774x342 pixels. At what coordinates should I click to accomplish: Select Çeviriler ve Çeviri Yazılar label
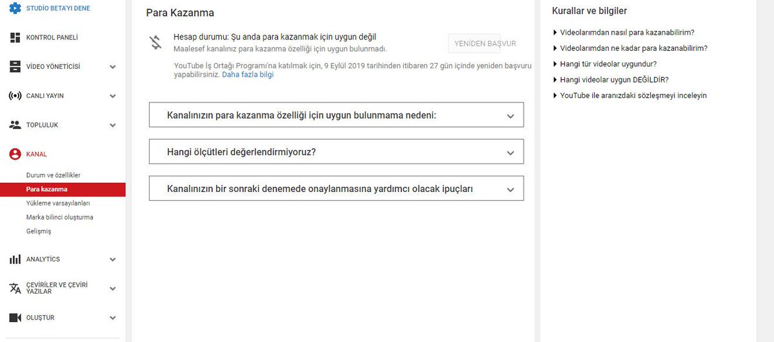57,288
